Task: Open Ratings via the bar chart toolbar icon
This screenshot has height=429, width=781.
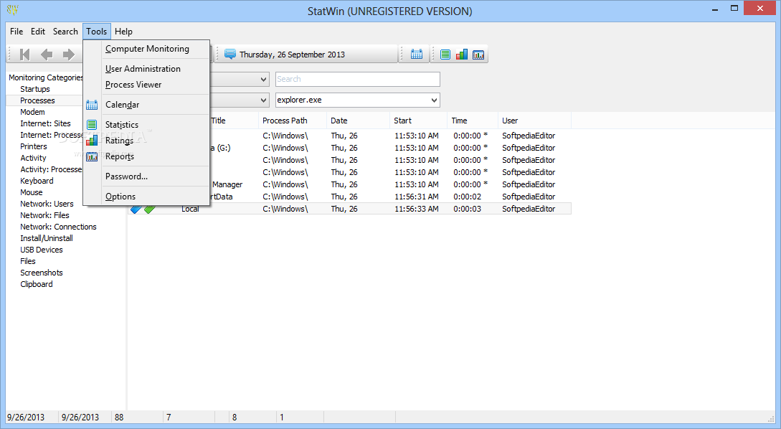Action: point(462,55)
